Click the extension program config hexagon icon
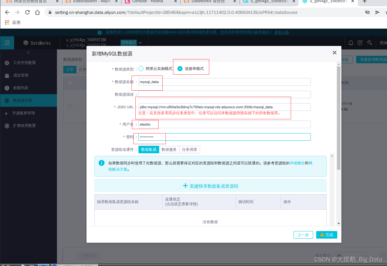 (7, 126)
